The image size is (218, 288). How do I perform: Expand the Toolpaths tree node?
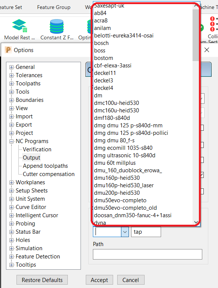[x=11, y=84]
